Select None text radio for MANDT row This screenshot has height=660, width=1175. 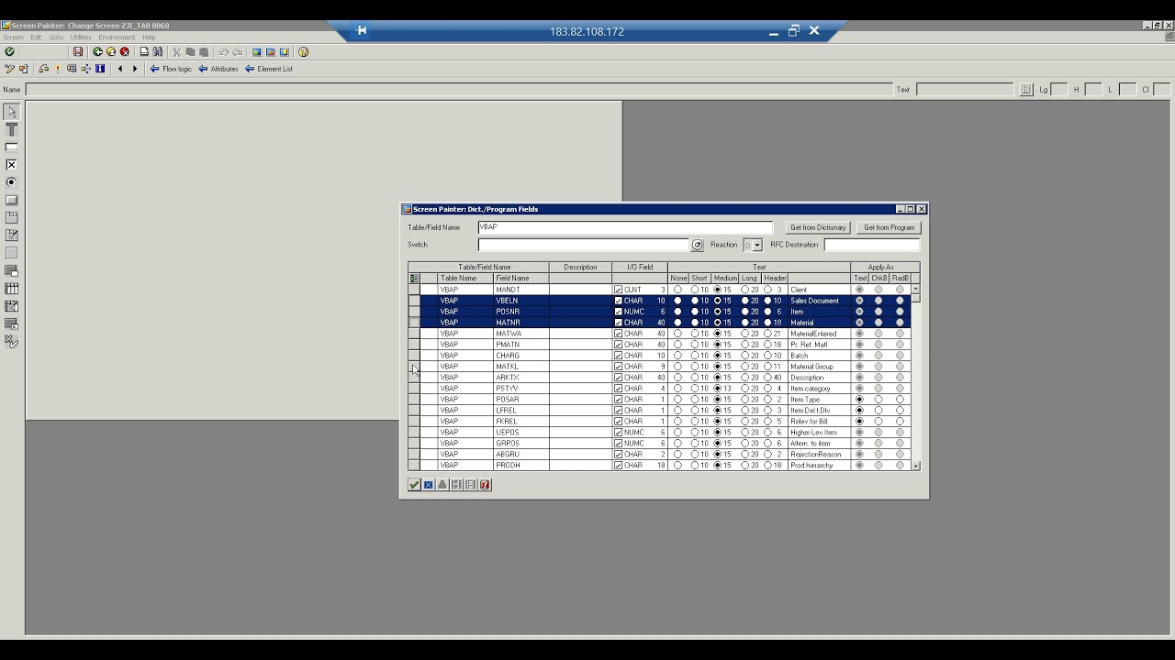677,290
